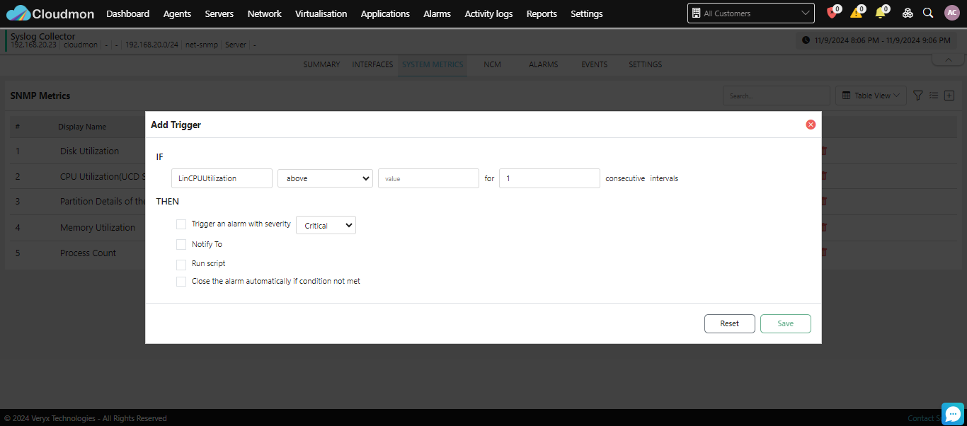
Task: Open the Critical severity dropdown
Action: click(x=326, y=226)
